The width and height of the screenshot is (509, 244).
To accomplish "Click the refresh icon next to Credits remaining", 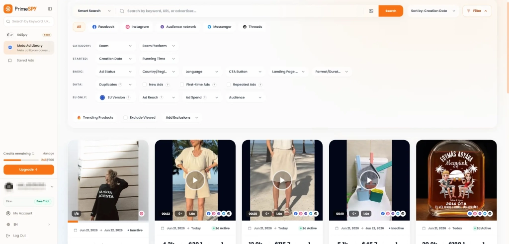I will (x=33, y=154).
